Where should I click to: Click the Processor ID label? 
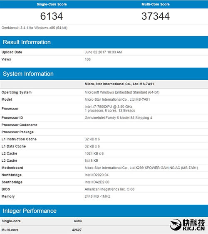pos(12,118)
